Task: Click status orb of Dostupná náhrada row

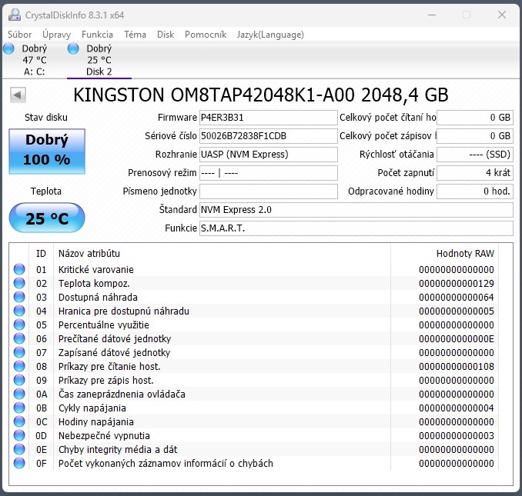Action: click(x=19, y=297)
